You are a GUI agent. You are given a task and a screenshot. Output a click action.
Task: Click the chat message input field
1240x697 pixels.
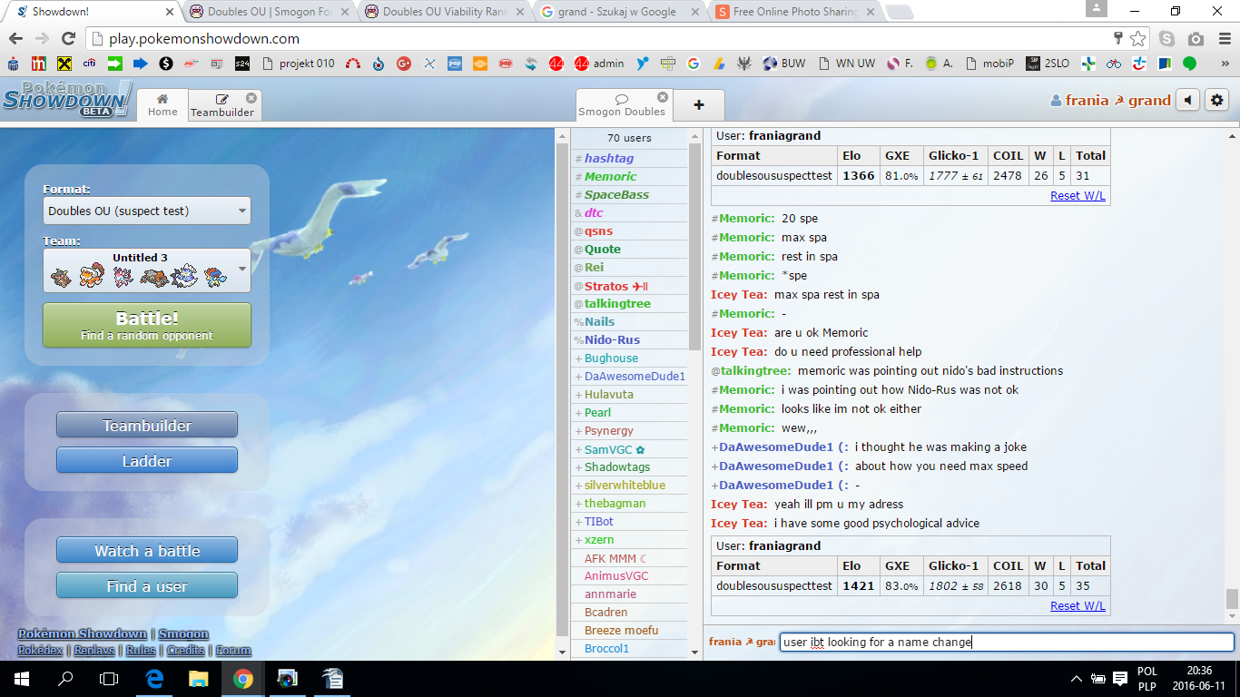click(1006, 643)
